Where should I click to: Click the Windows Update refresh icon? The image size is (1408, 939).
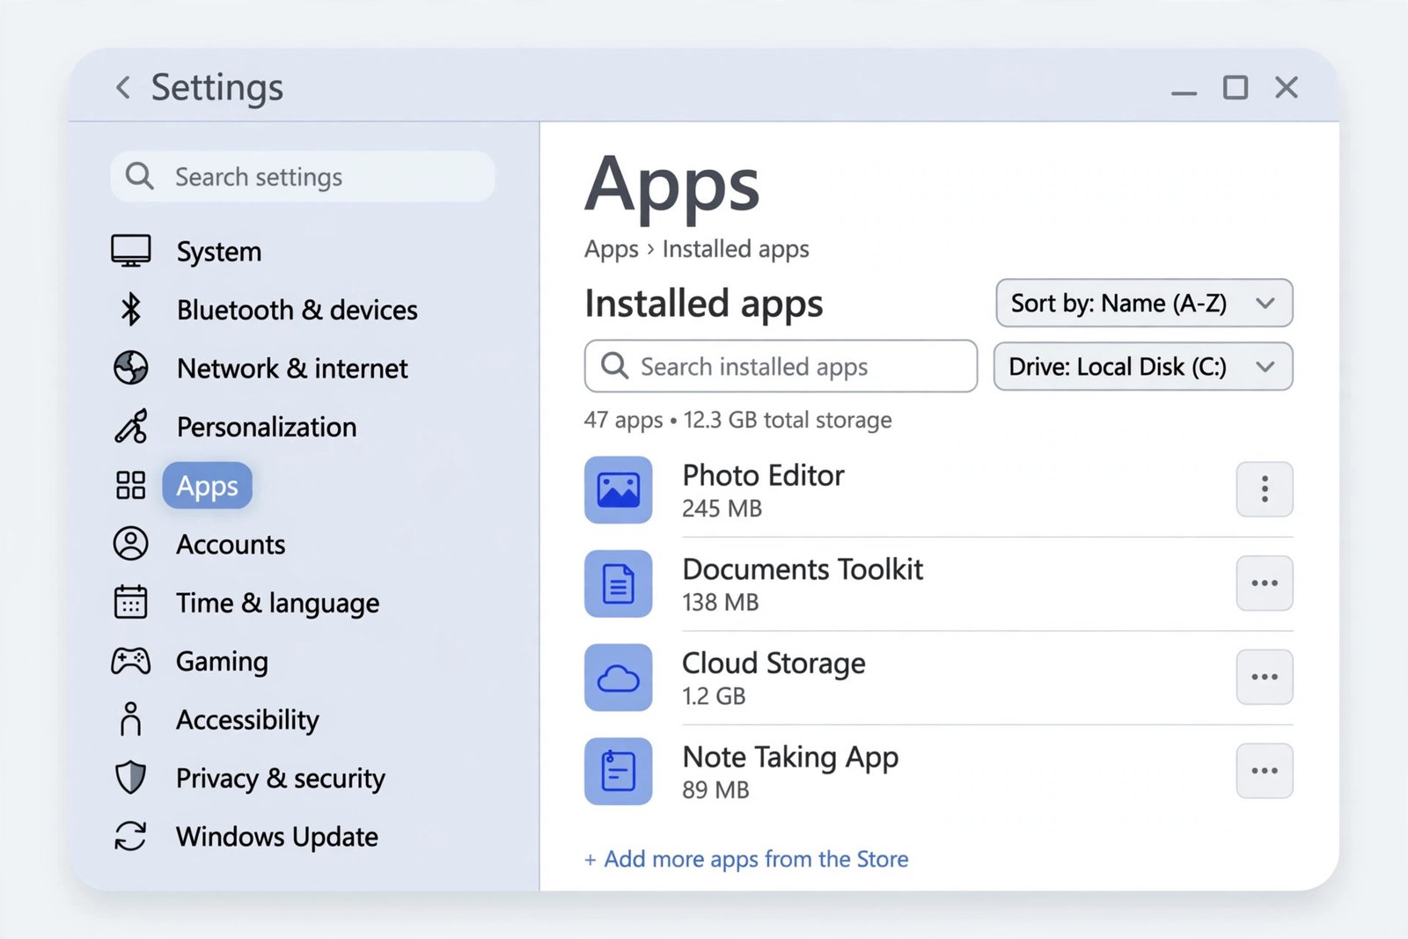pos(131,836)
